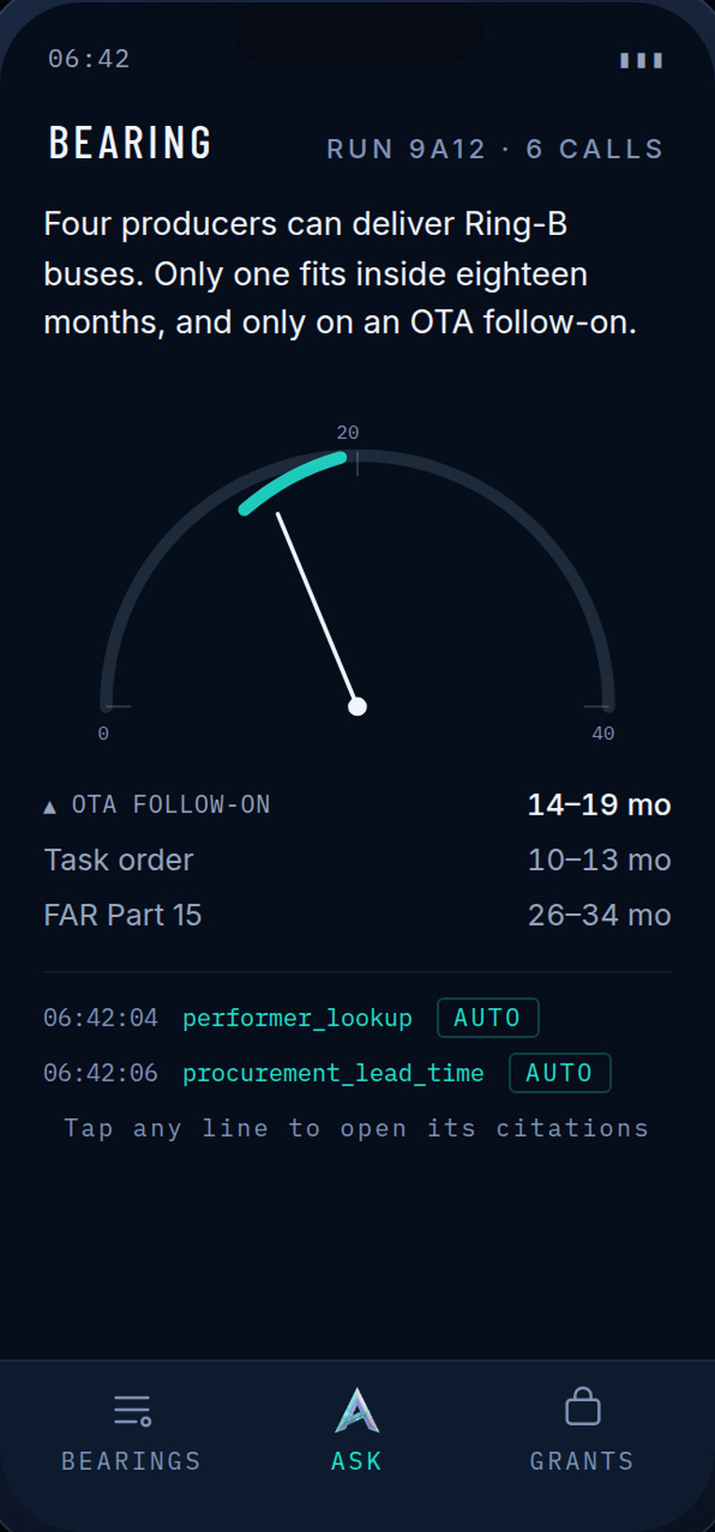715x1532 pixels.
Task: Select the FAR Part 15 row
Action: click(x=357, y=915)
